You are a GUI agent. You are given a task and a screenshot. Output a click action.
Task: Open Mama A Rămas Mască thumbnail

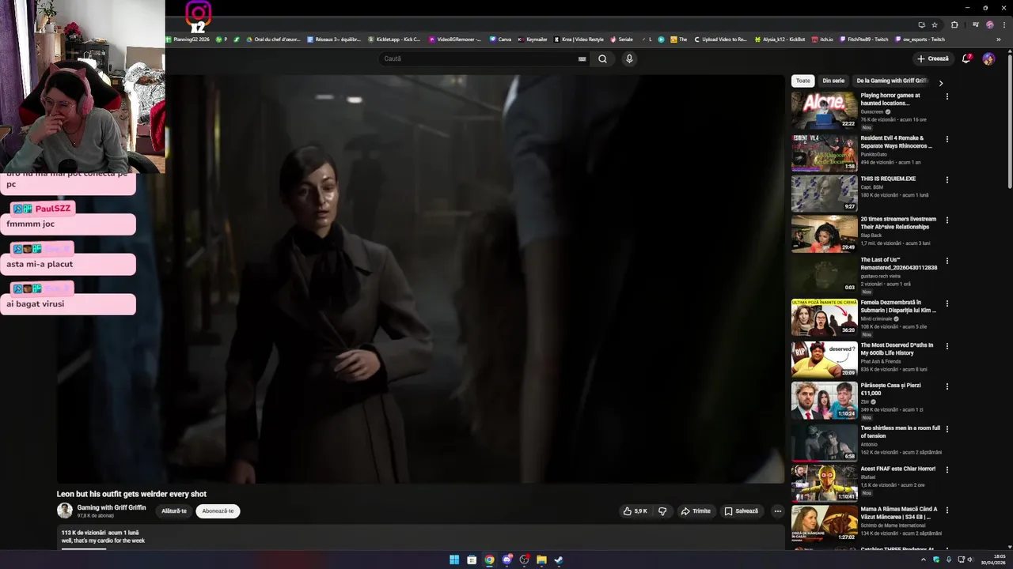click(824, 523)
